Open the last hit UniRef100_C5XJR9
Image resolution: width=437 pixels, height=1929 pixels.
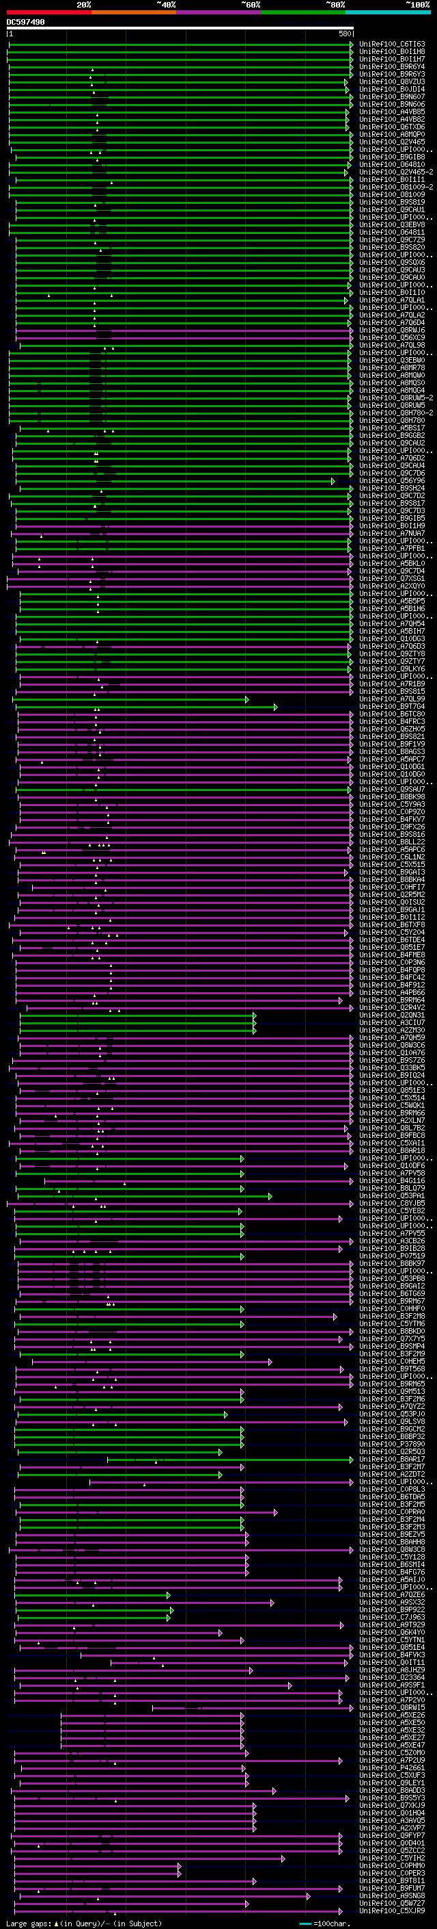[x=392, y=1911]
